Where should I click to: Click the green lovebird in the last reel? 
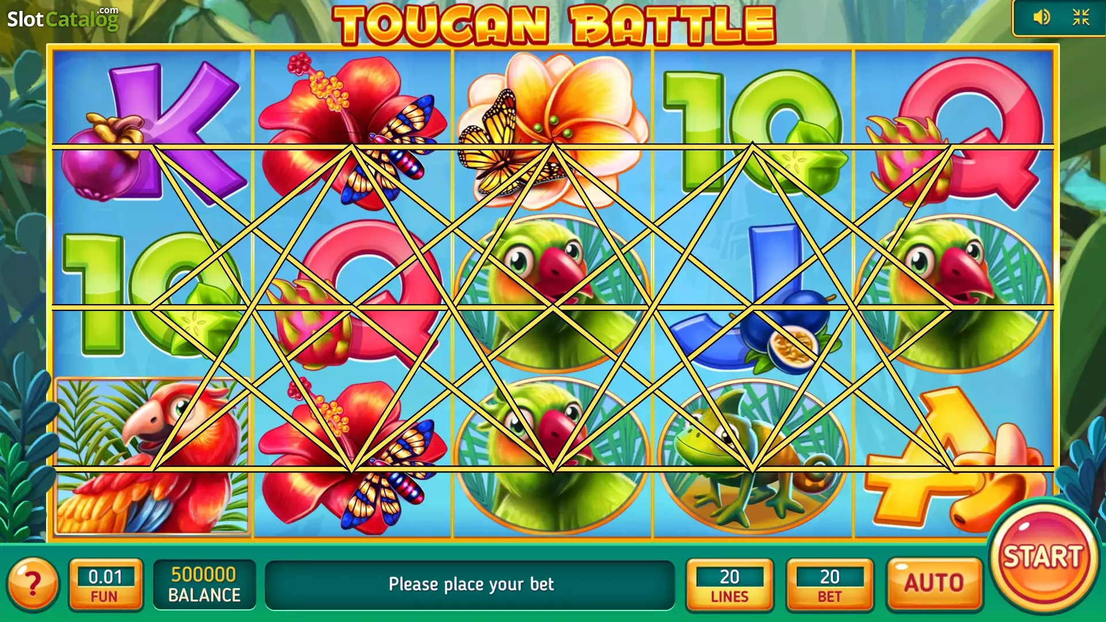[953, 294]
